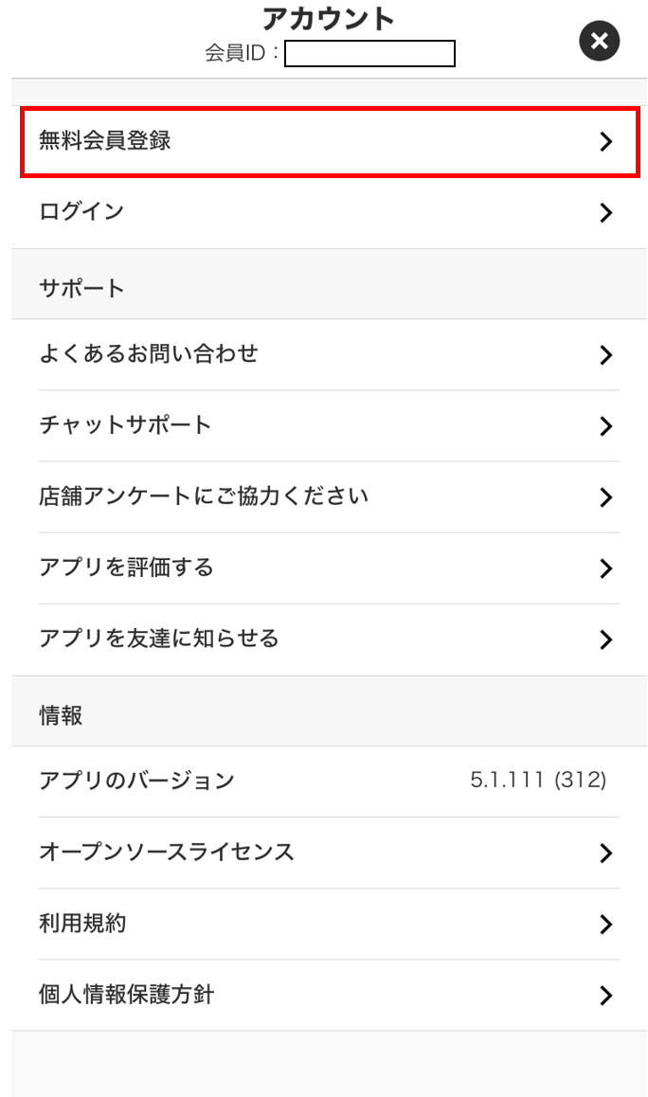Open the ログイン menu entry

coord(81,212)
